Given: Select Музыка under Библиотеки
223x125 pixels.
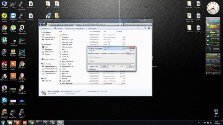Looking at the screenshot, I should (x=46, y=54).
